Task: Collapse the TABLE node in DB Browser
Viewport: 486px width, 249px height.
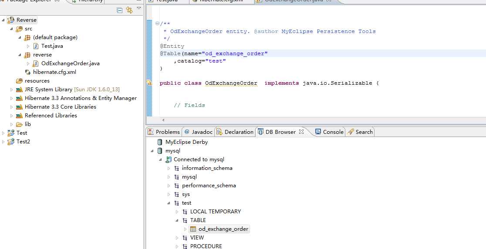Action: (x=177, y=220)
